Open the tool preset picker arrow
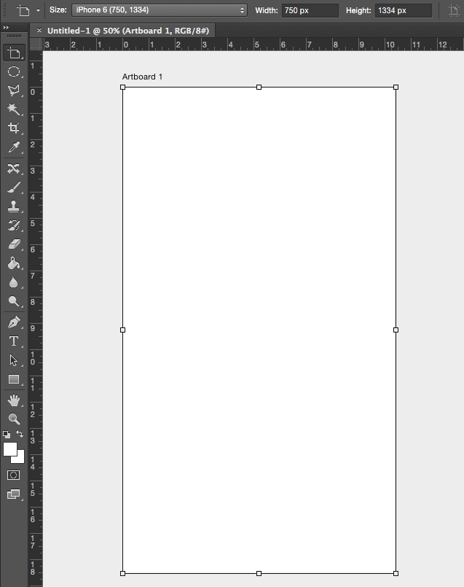The width and height of the screenshot is (464, 587). (38, 11)
